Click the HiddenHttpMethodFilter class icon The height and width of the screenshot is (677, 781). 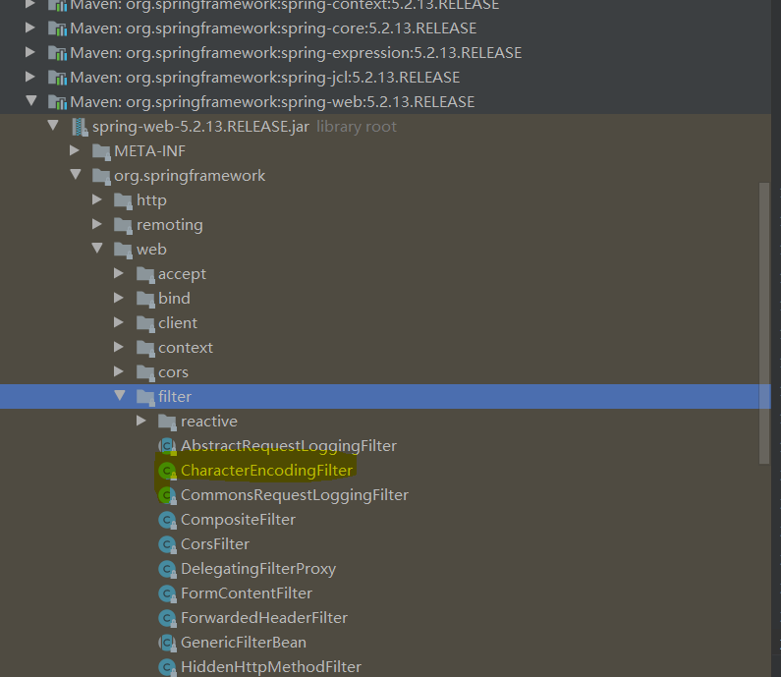coord(167,667)
